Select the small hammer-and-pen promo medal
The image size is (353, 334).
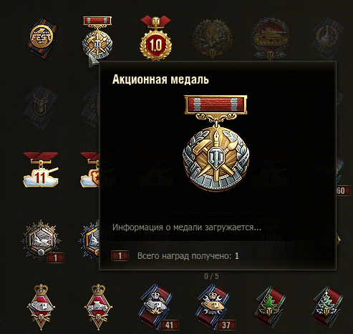(x=97, y=38)
